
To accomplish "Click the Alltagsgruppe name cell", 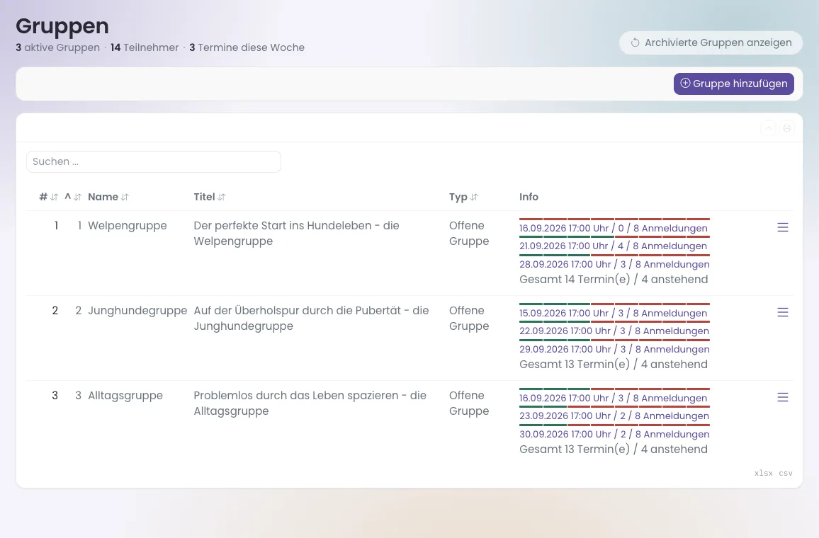I will (x=125, y=396).
